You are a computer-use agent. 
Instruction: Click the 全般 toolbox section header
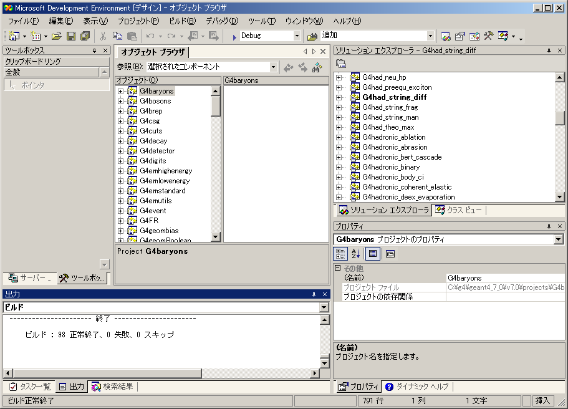[x=51, y=72]
